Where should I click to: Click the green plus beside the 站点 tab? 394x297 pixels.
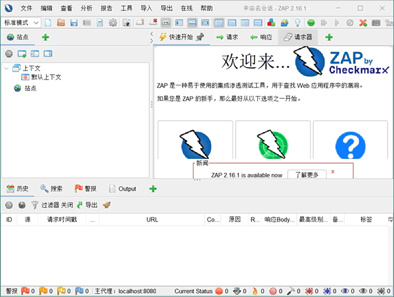point(45,37)
